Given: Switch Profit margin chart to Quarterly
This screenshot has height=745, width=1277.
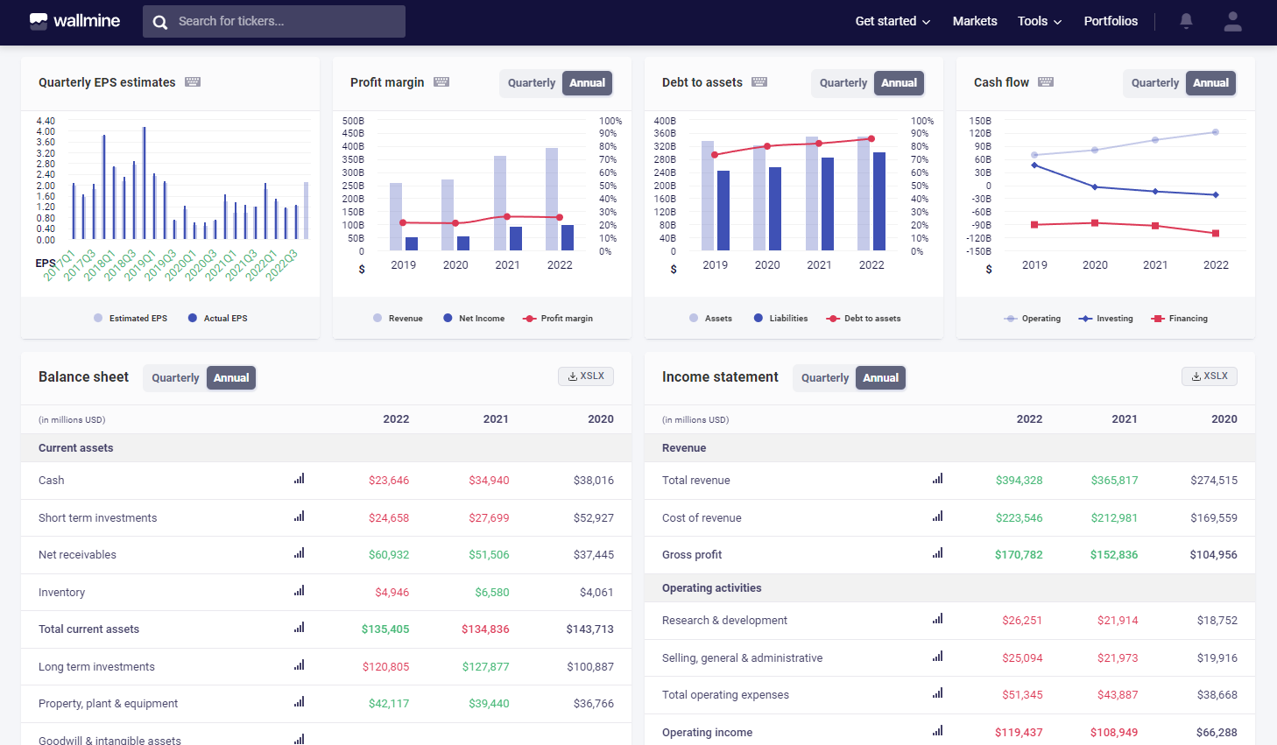Looking at the screenshot, I should coord(531,83).
